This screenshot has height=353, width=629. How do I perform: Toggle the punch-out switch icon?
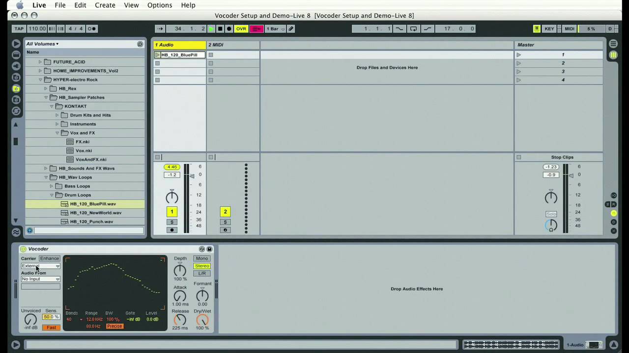coord(428,29)
